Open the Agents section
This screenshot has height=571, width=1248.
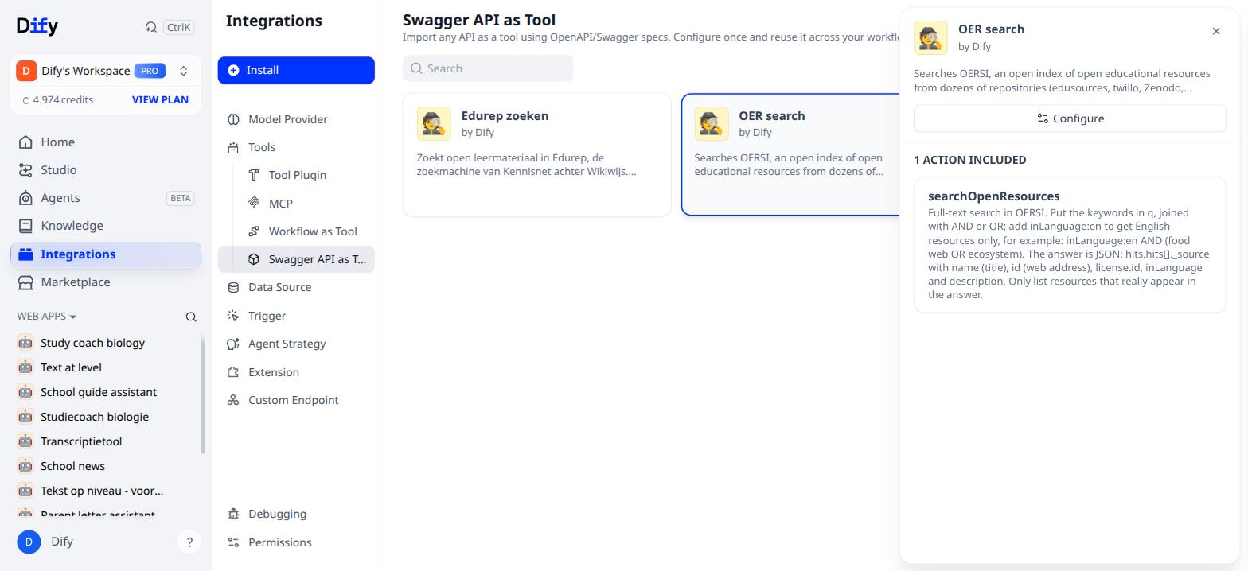[106, 198]
